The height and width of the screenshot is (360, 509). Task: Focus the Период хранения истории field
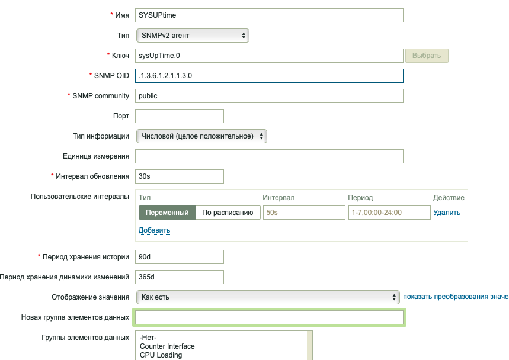[180, 257]
